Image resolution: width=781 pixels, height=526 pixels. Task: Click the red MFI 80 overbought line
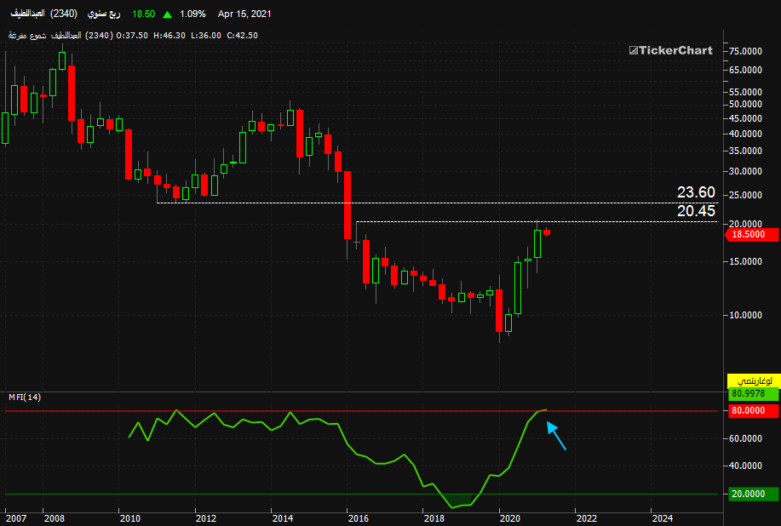[x=361, y=411]
